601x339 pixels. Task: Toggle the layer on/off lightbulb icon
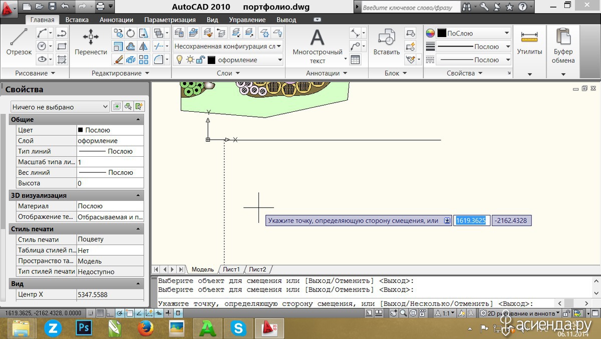179,60
